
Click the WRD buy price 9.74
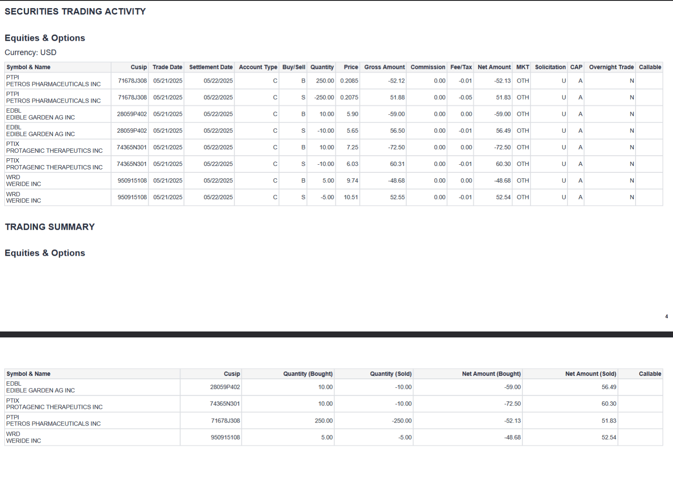tap(352, 180)
